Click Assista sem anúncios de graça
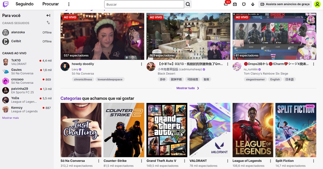The width and height of the screenshot is (323, 169). (x=285, y=4)
